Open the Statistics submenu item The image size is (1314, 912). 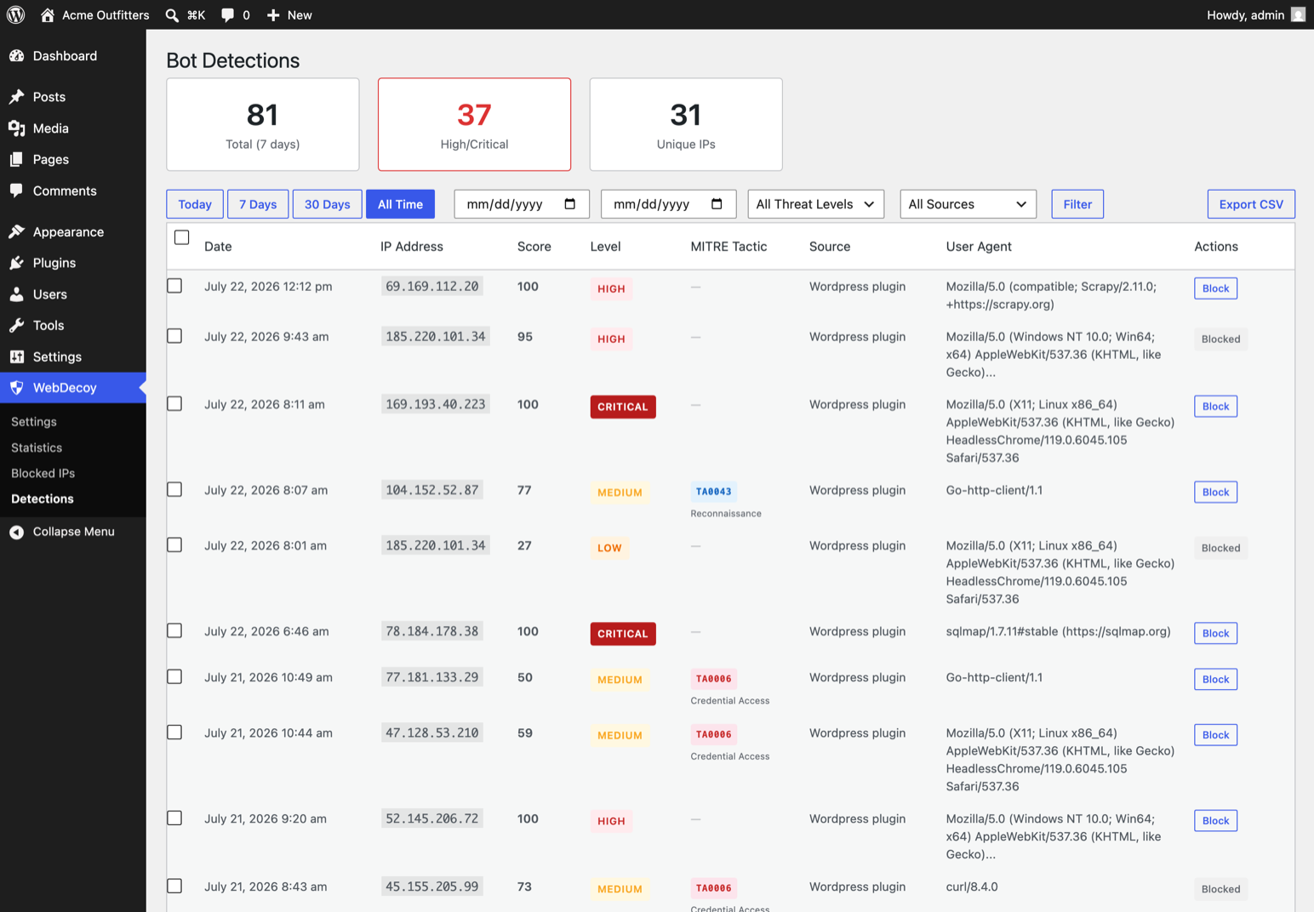[x=37, y=447]
